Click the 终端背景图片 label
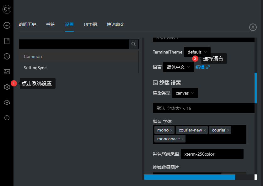The image size is (263, 186). (x=166, y=167)
